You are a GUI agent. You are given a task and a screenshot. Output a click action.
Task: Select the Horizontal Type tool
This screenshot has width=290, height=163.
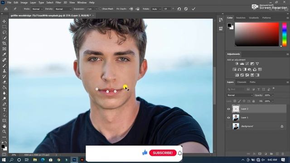point(4,110)
